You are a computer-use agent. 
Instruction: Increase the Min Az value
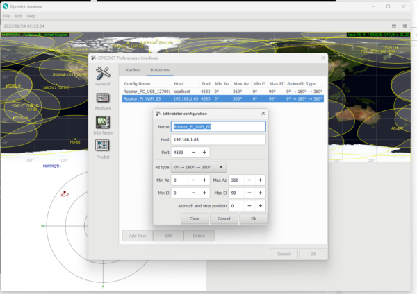click(204, 180)
